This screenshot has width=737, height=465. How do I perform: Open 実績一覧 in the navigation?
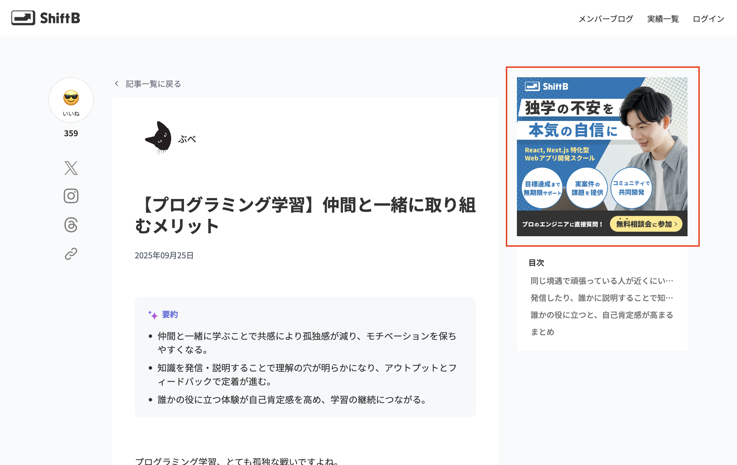tap(663, 19)
